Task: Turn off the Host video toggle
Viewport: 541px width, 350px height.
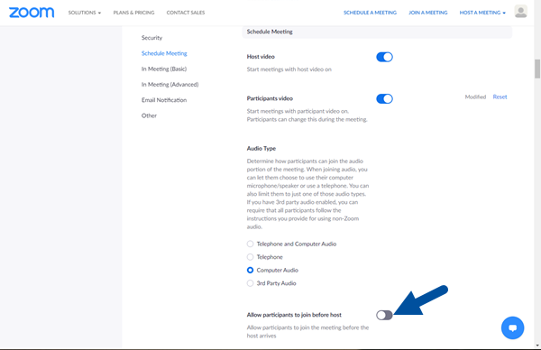Action: point(384,57)
